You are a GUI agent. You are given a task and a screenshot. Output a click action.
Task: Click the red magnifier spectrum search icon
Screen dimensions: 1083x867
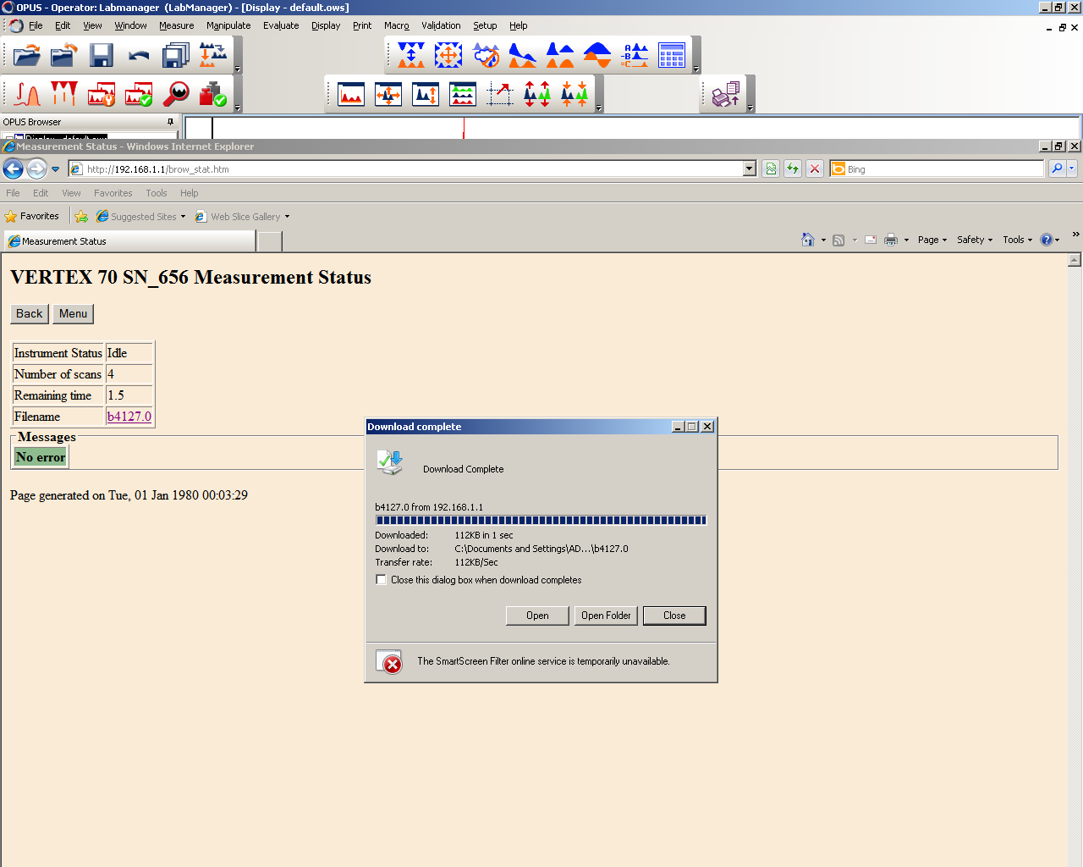tap(176, 94)
